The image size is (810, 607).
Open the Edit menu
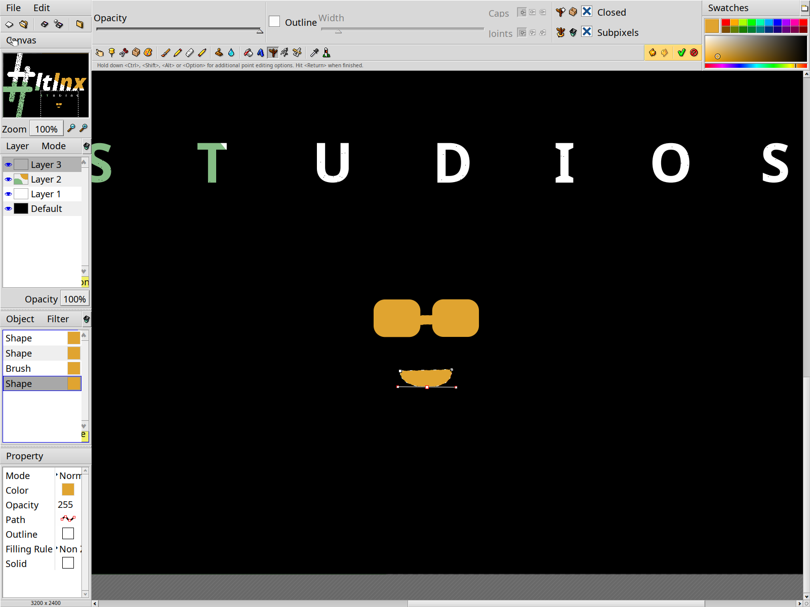coord(42,8)
